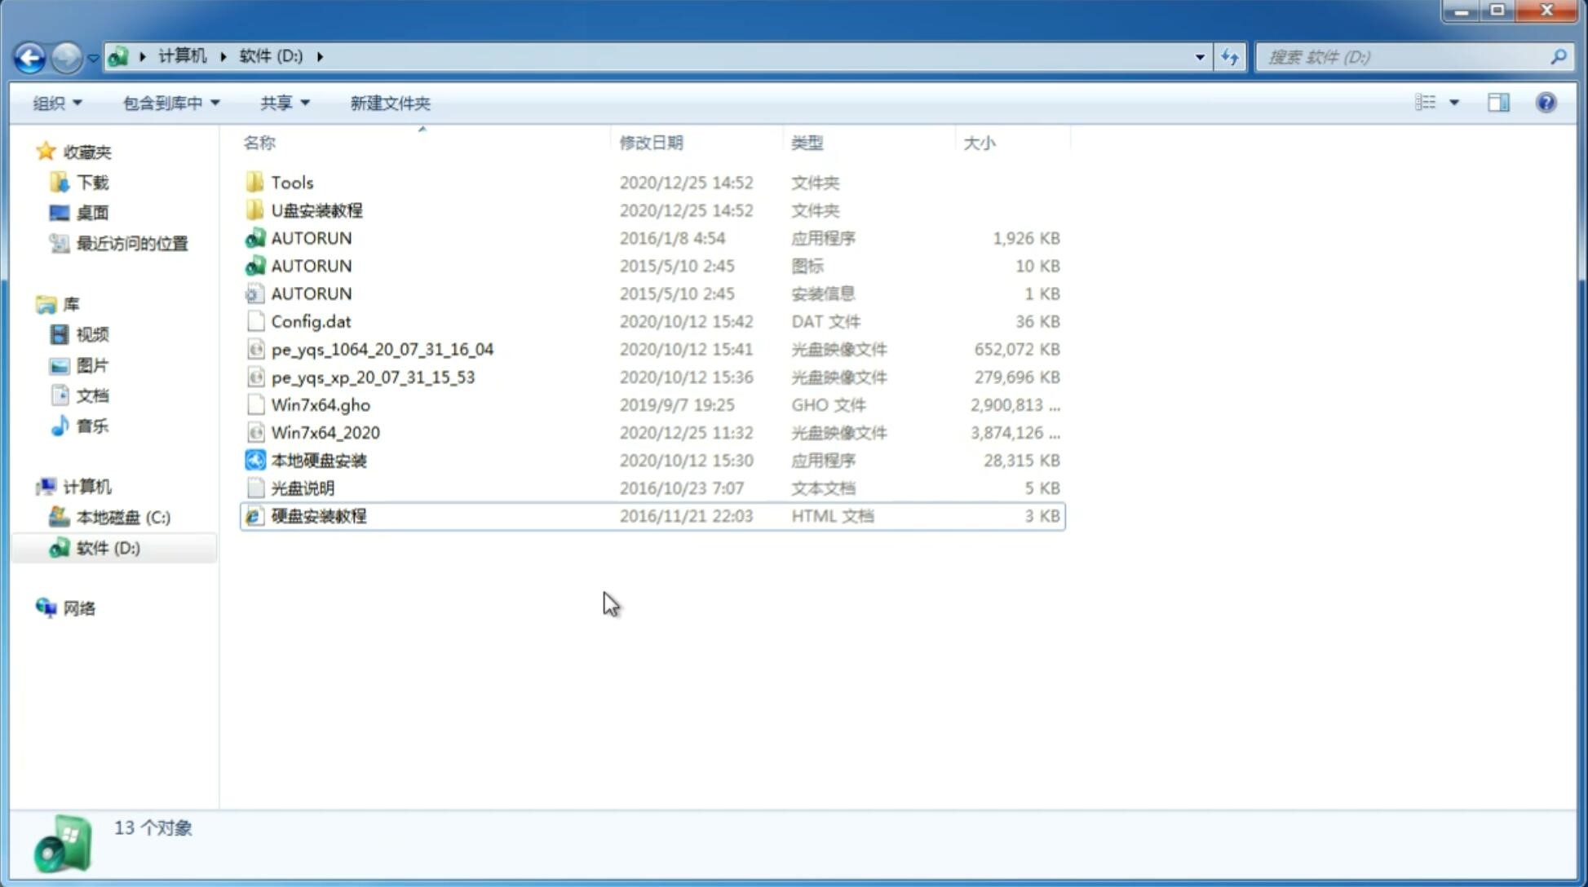1588x887 pixels.
Task: Select 软件 (D:) drive in sidebar
Action: pyautogui.click(x=108, y=547)
